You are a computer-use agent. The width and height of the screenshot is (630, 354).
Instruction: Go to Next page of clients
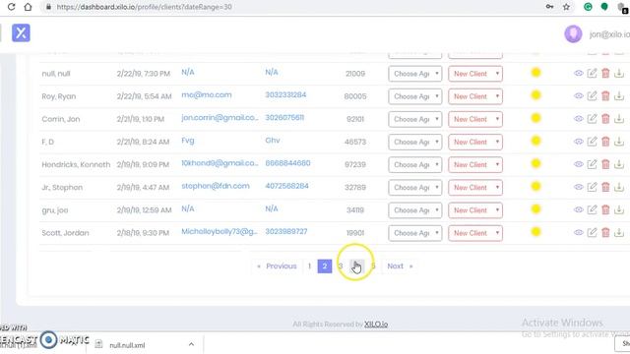tap(400, 266)
